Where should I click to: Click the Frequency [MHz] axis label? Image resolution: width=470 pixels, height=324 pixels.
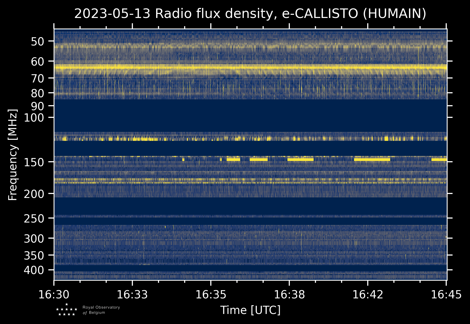tap(13, 155)
